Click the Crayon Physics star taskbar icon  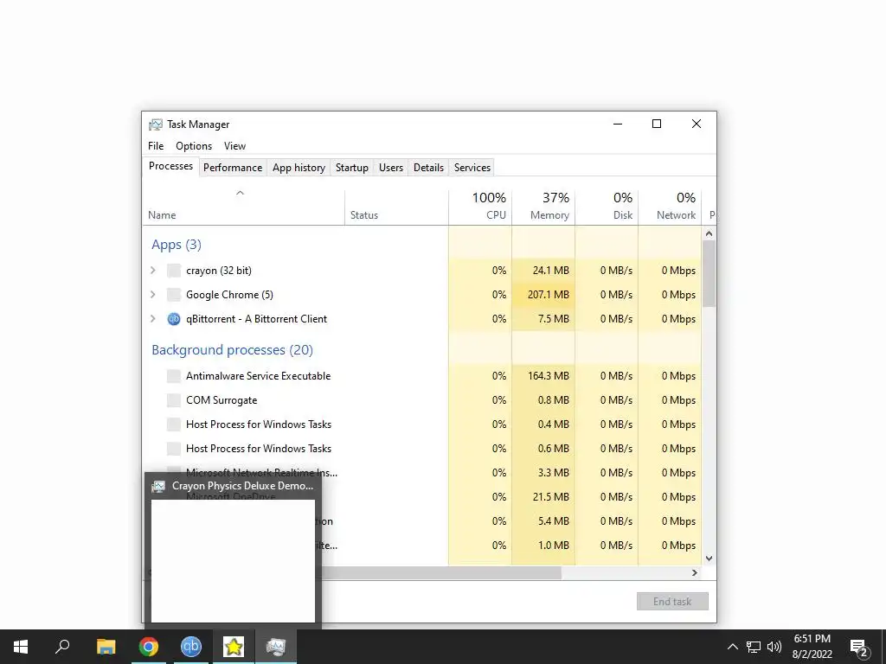tap(234, 647)
